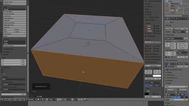189x106 pixels.
Task: Open the Add menu in the 3D header
Action: pos(18,100)
